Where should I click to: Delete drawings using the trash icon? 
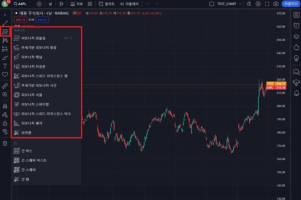coord(5,143)
